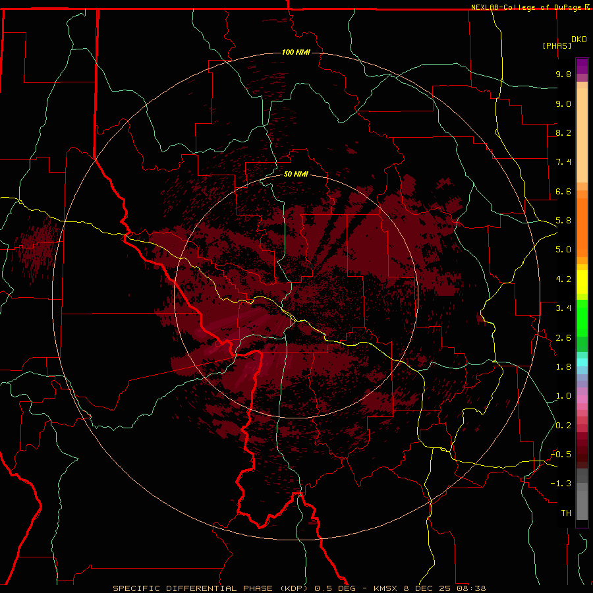The image size is (593, 593).
Task: Select the pink segment of the color bar
Action: click(582, 399)
